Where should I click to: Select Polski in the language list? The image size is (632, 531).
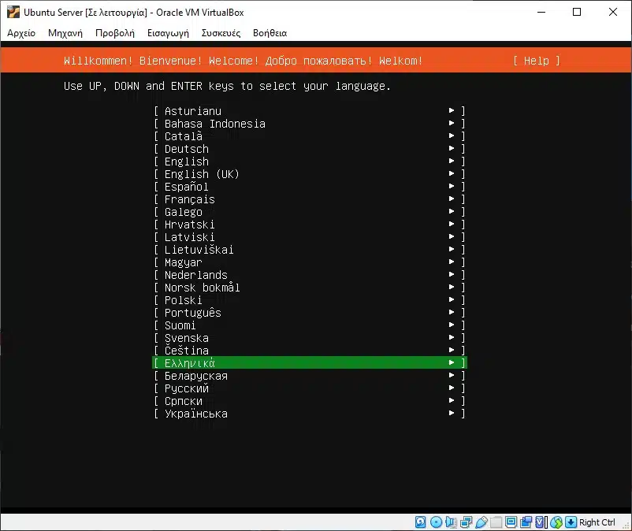[x=310, y=300]
